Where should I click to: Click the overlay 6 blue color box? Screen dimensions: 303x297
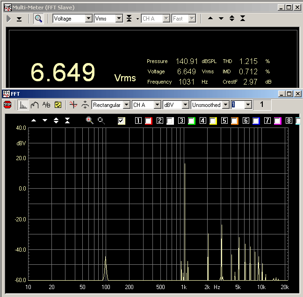point(256,121)
